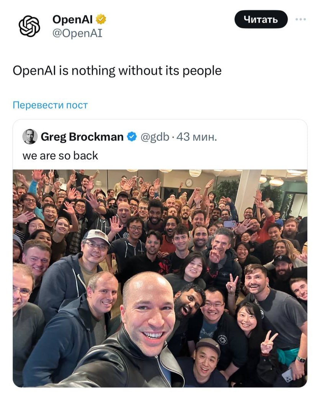Click the quoted post's small profile avatar
Viewport: 322px width, 396px height.
click(x=30, y=137)
